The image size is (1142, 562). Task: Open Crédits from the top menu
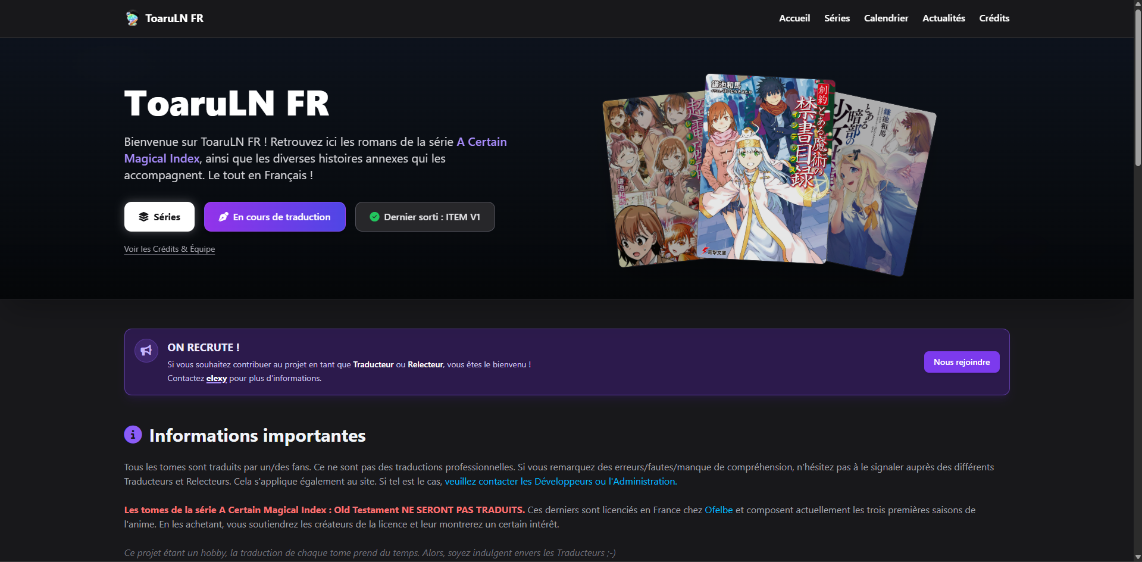994,18
